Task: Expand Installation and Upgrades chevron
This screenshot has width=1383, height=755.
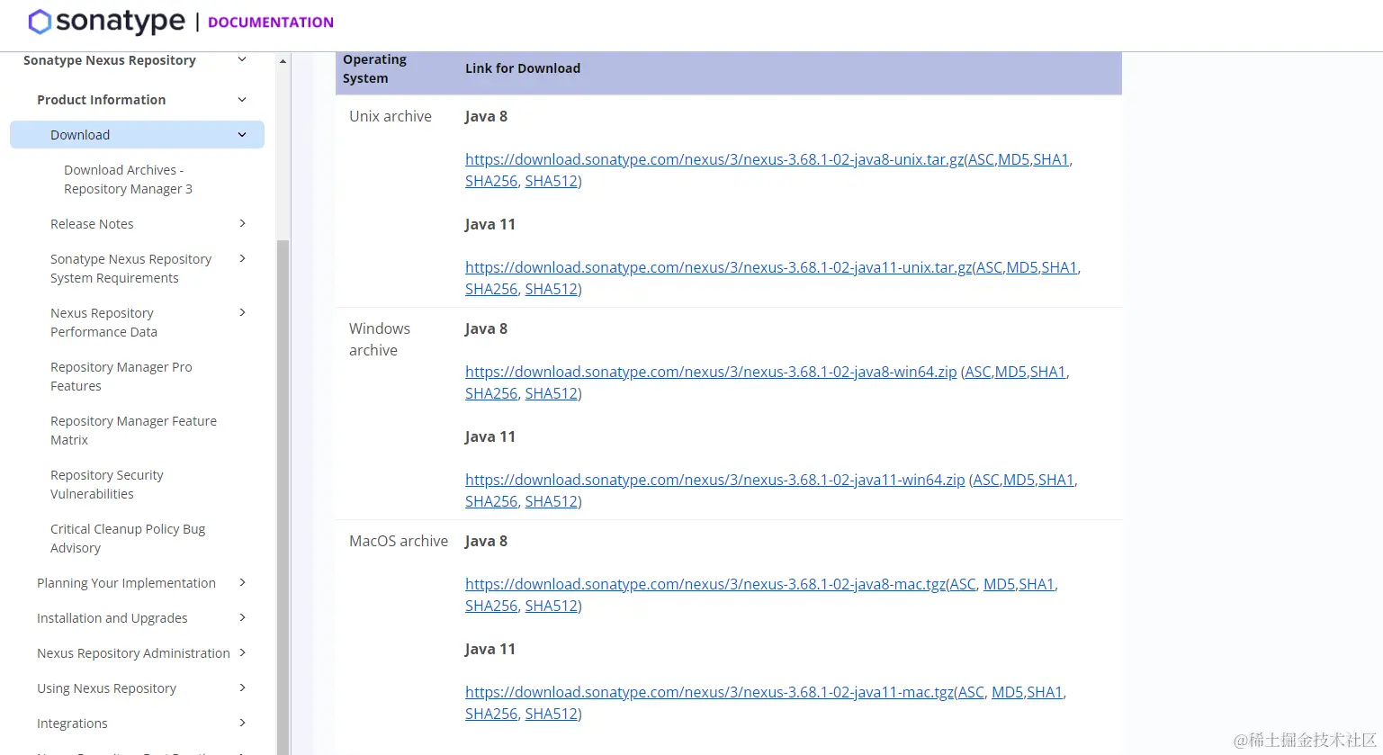Action: 242,617
